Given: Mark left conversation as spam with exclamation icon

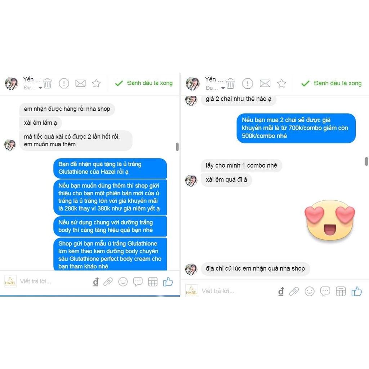Looking at the screenshot, I should (x=64, y=83).
